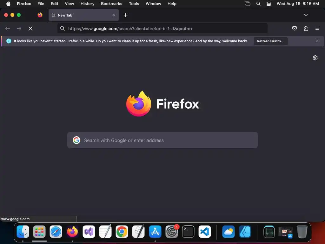Image resolution: width=325 pixels, height=244 pixels.
Task: Launch Terminal from the Dock
Action: pyautogui.click(x=188, y=232)
